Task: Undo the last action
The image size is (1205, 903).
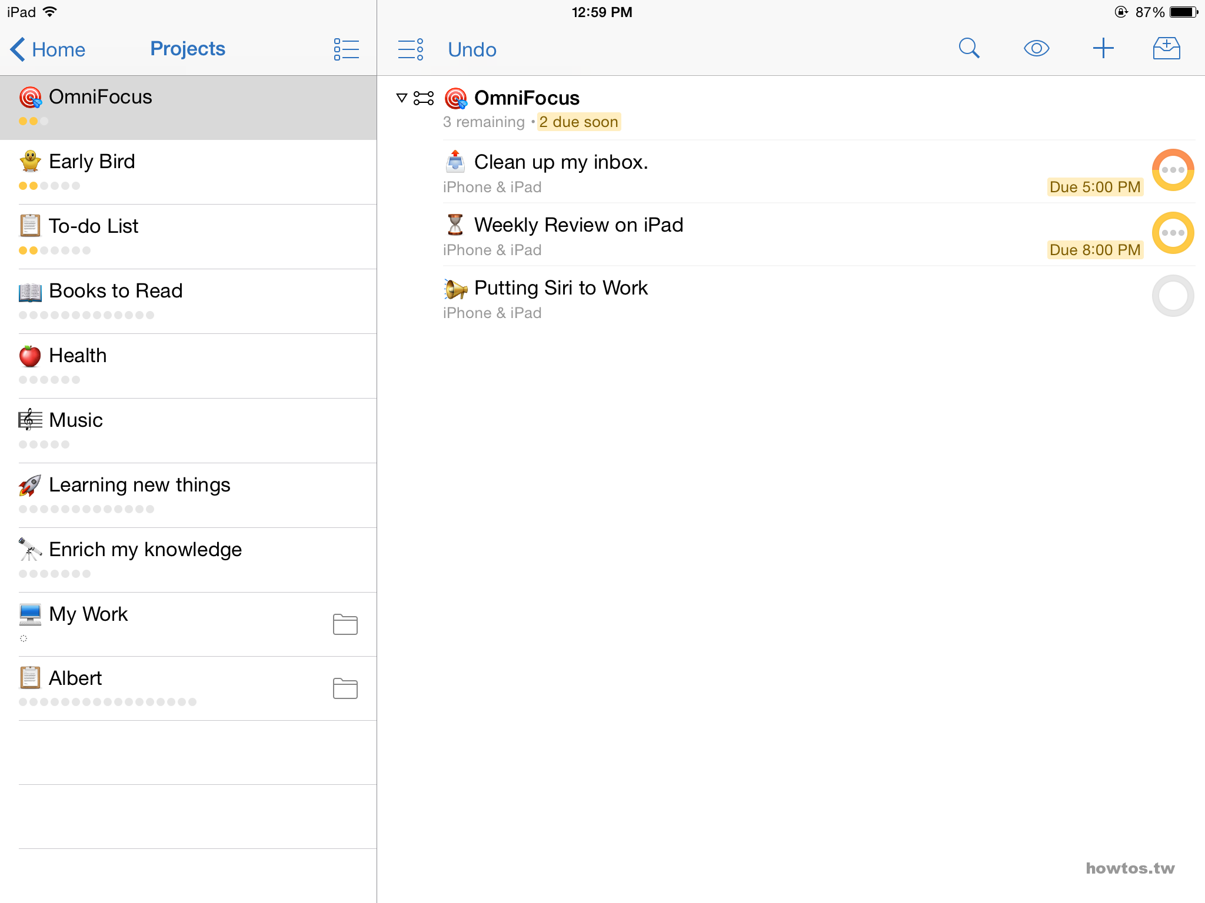Action: [x=472, y=49]
